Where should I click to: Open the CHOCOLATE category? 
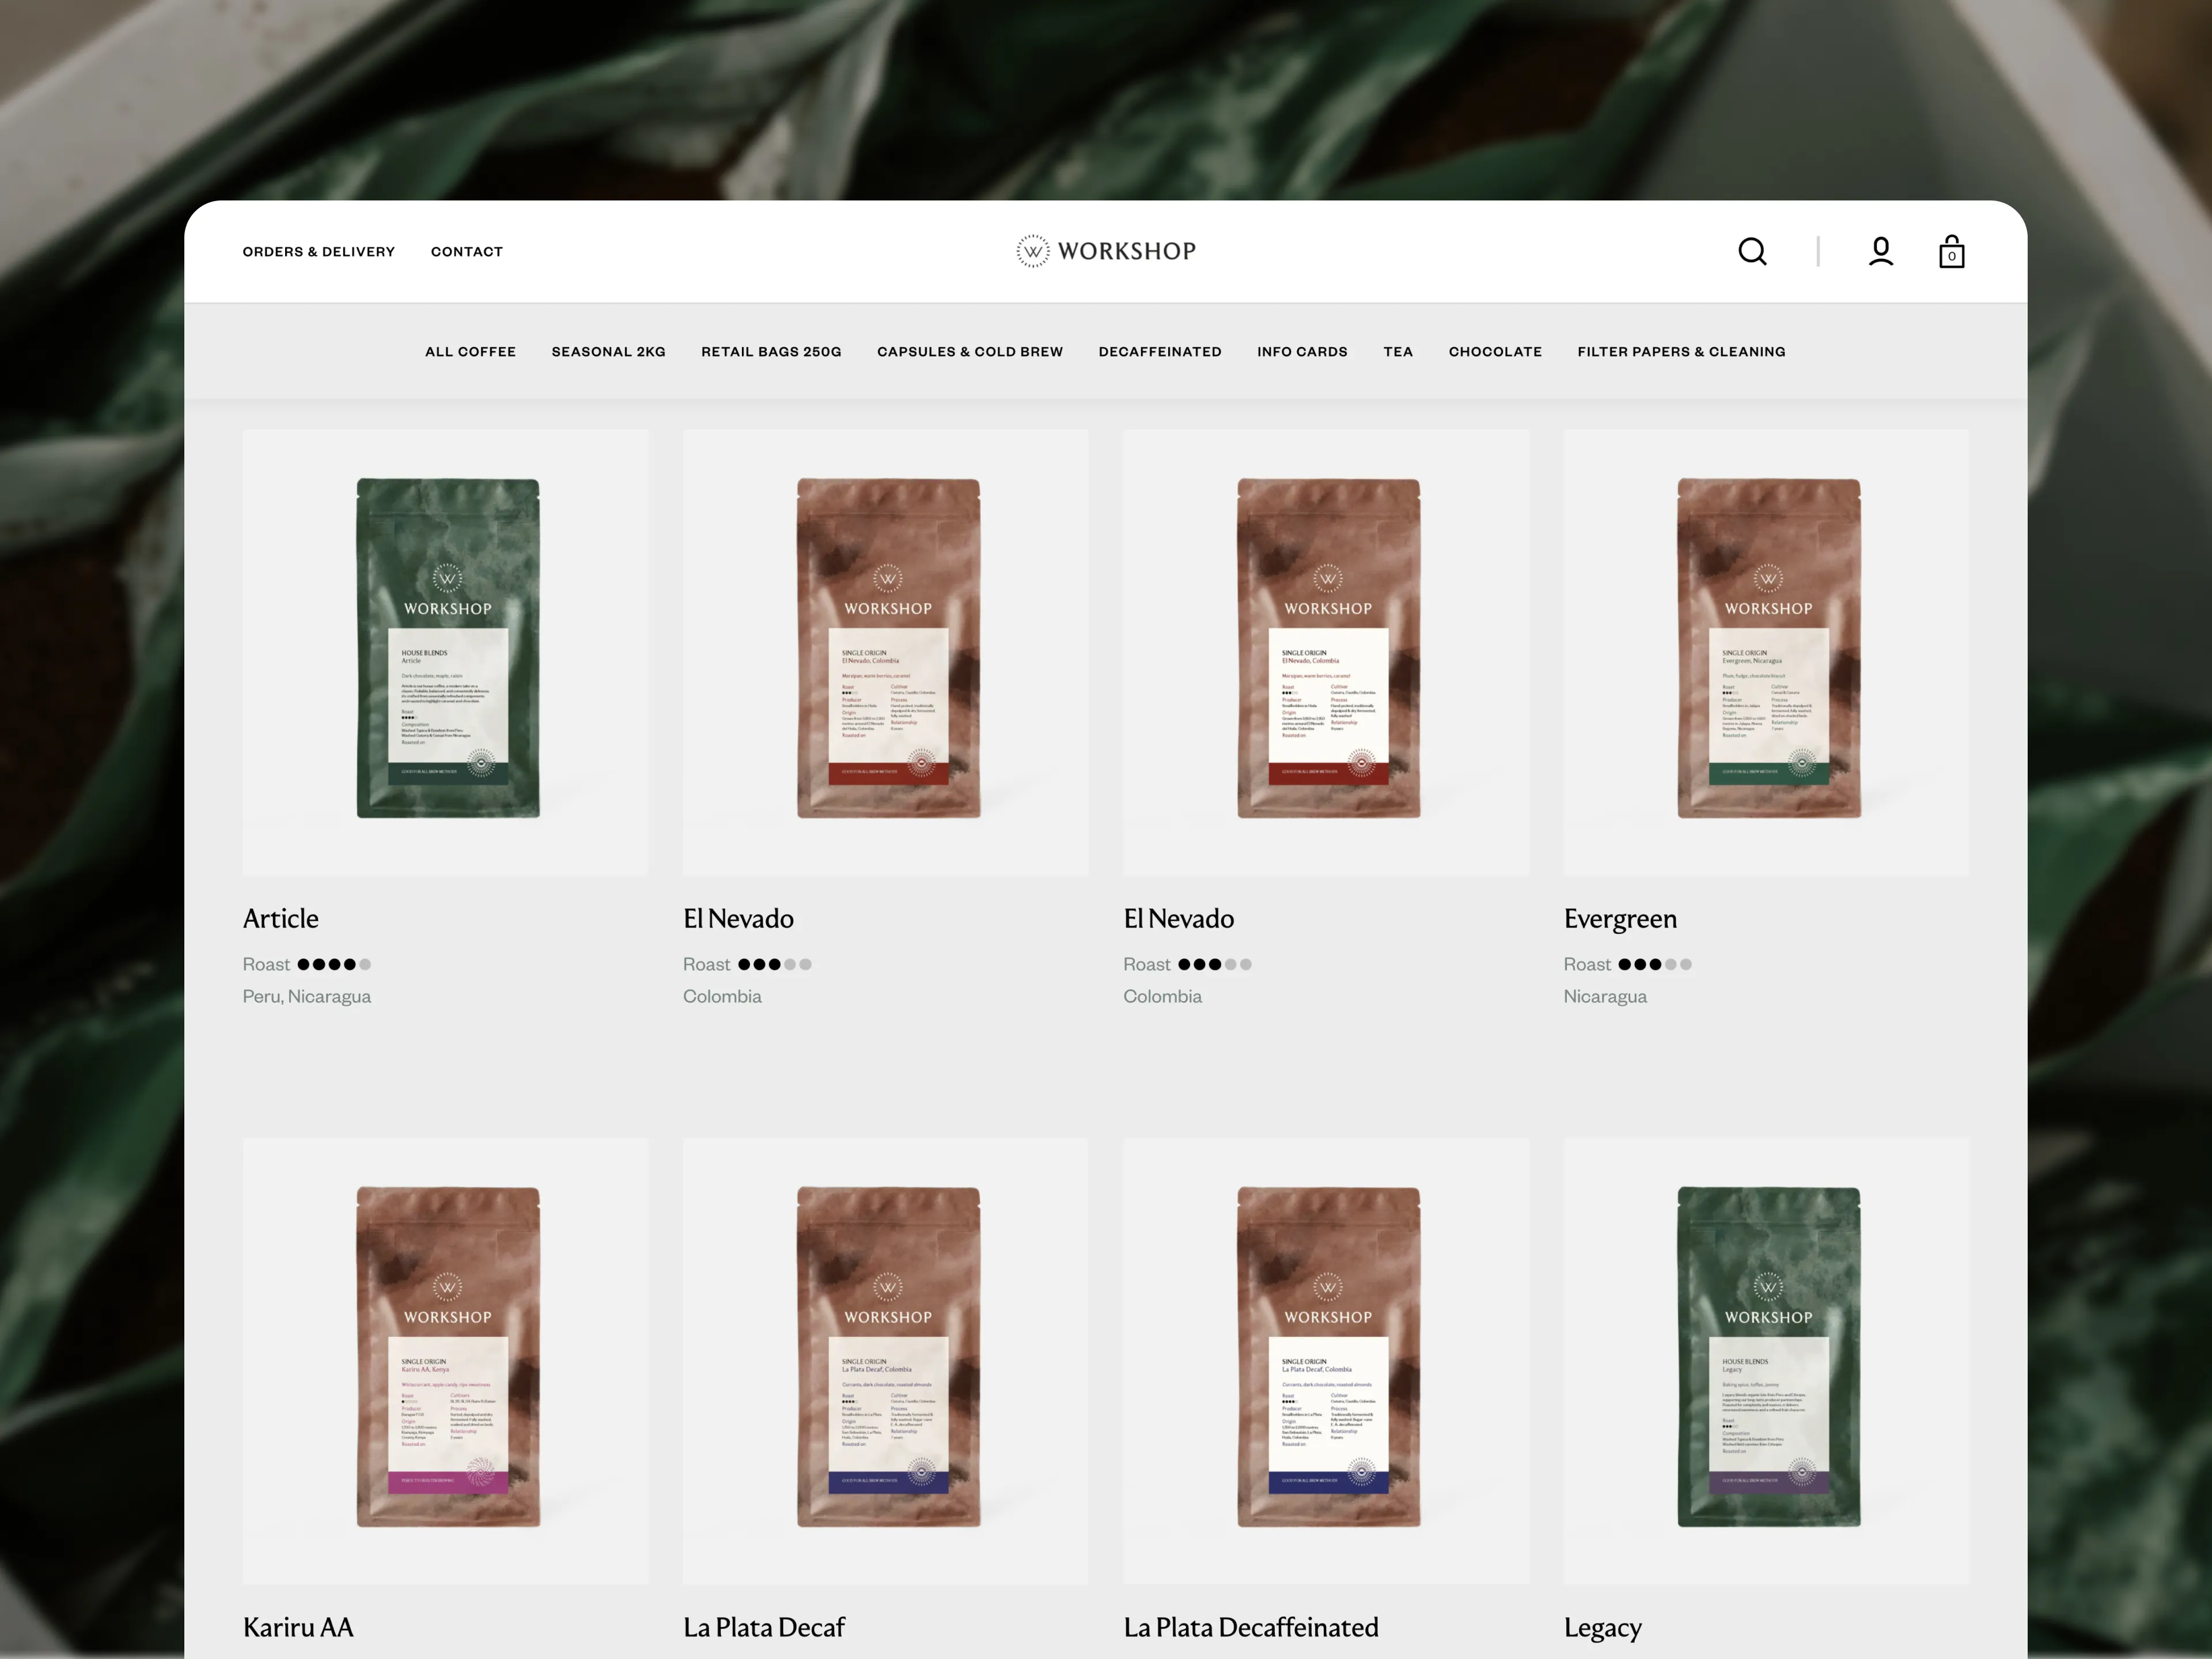[x=1494, y=351]
